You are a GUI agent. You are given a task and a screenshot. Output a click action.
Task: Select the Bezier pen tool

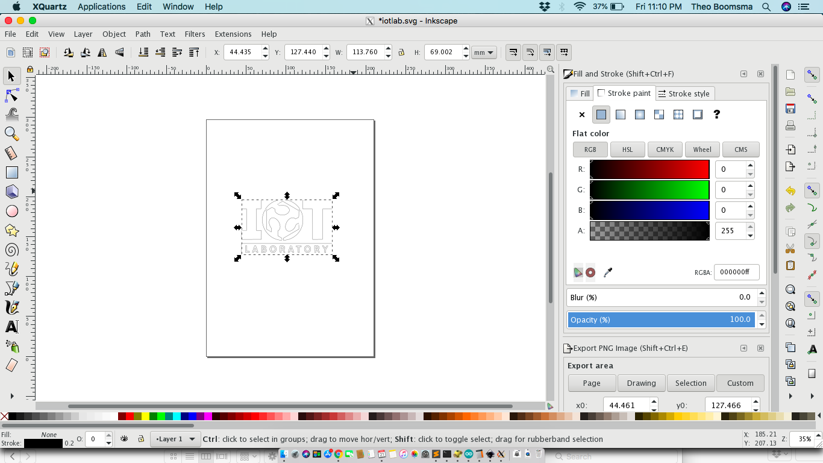click(12, 288)
